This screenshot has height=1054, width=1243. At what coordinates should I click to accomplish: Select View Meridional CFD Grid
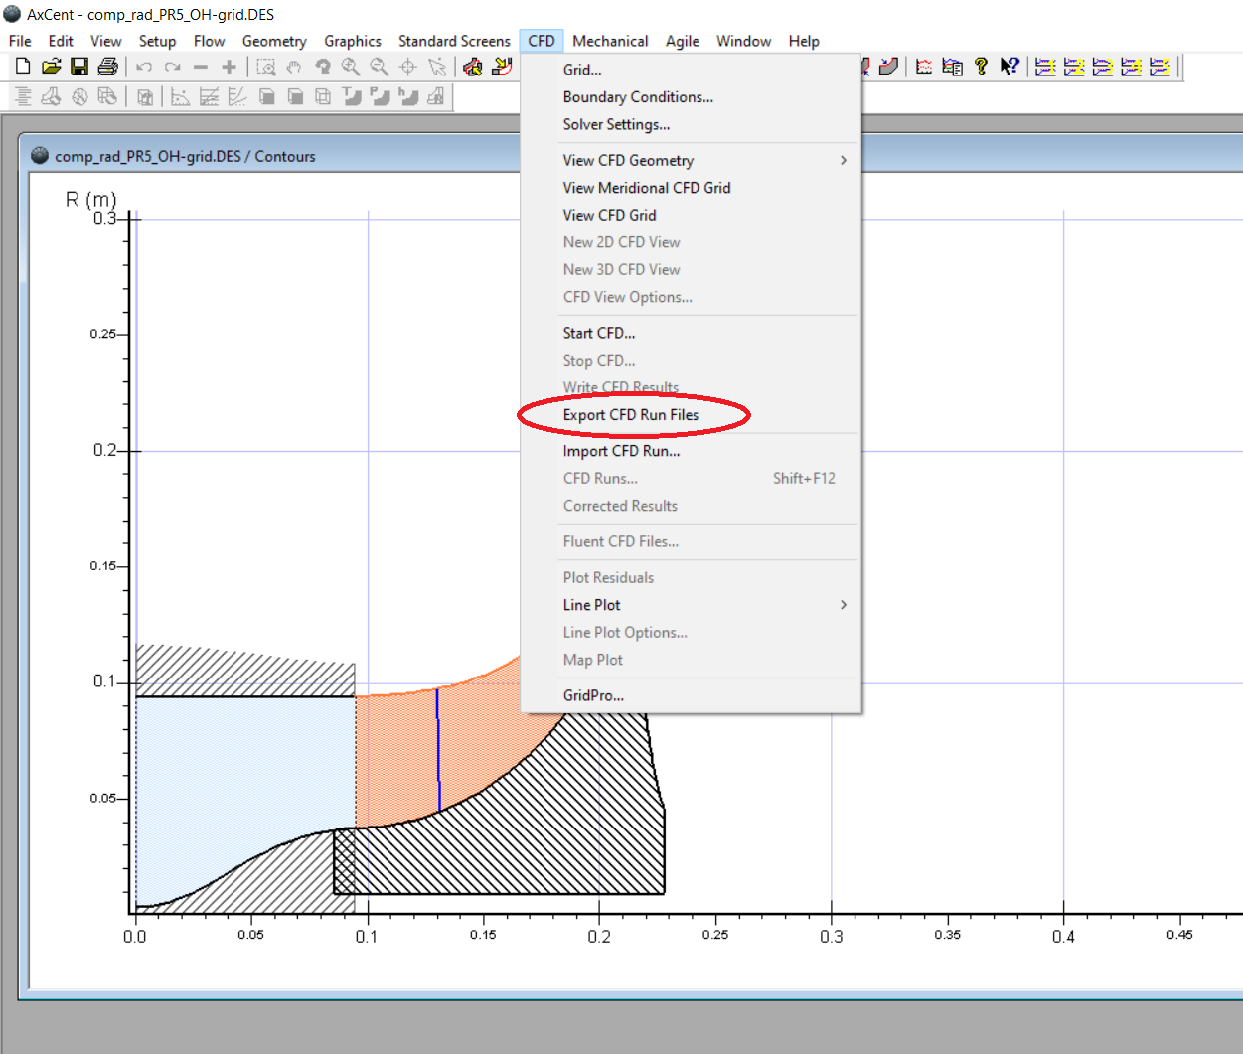tap(691, 188)
